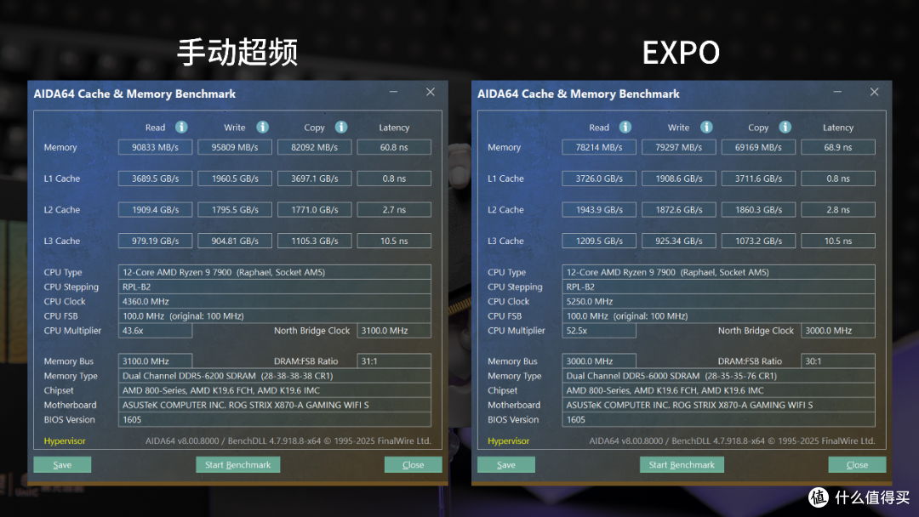This screenshot has width=919, height=517.
Task: Click Memory Type field showing DDR5-6000
Action: click(x=718, y=375)
